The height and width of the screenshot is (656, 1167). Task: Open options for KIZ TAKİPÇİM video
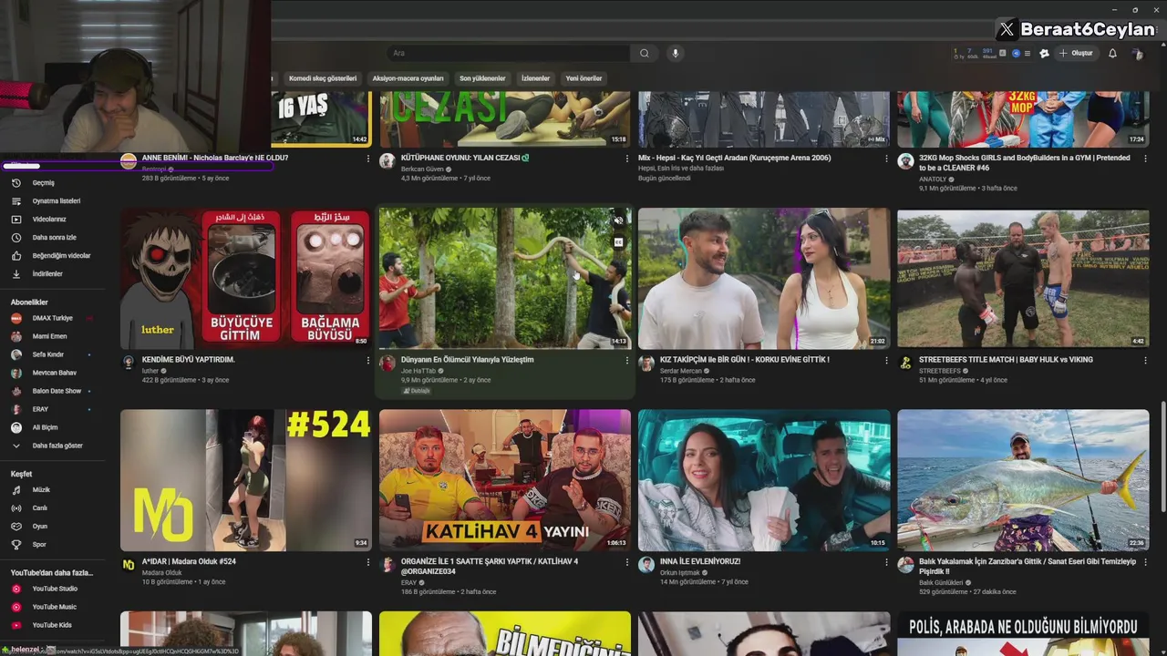(886, 361)
